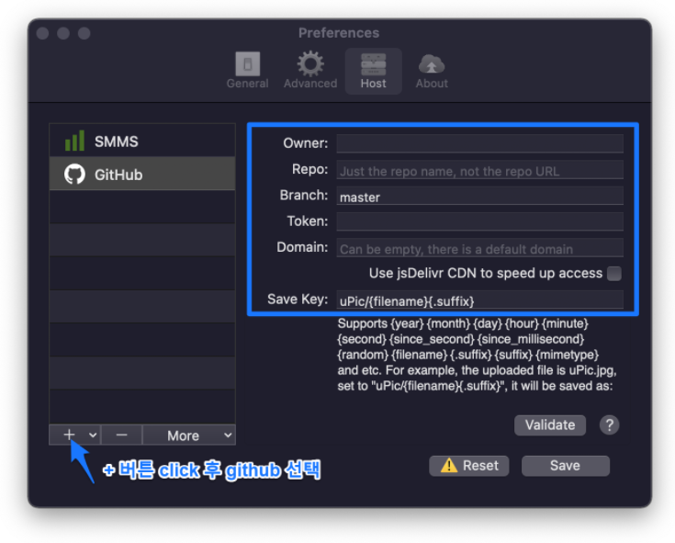Image resolution: width=675 pixels, height=543 pixels.
Task: Click into the Domain field
Action: 479,247
